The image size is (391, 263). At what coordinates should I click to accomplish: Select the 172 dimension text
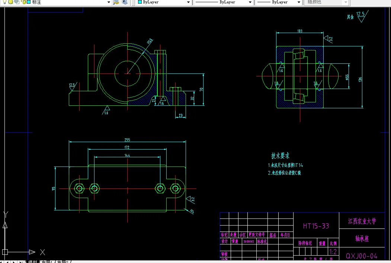[x=127, y=147]
